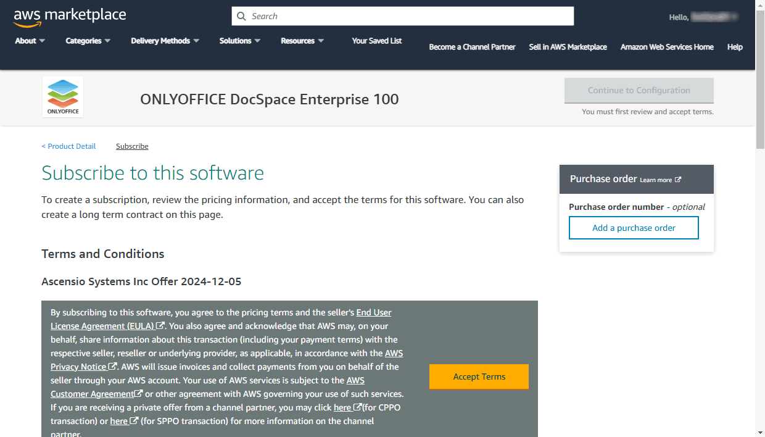
Task: Click Add a purchase order button
Action: coord(634,228)
